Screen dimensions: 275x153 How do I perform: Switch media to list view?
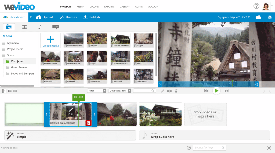10,91
